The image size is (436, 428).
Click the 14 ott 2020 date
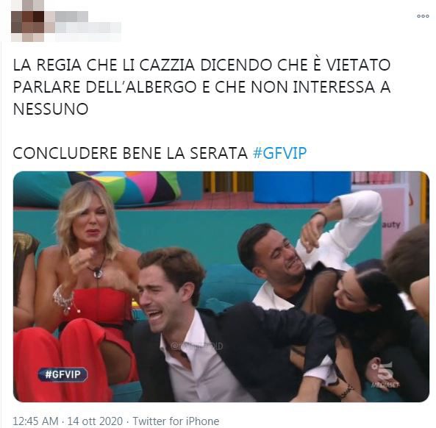(x=95, y=421)
